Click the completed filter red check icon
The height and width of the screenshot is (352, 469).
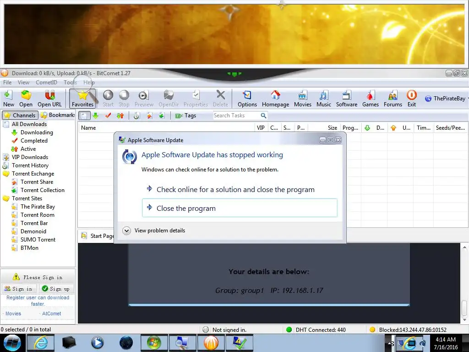(x=108, y=115)
